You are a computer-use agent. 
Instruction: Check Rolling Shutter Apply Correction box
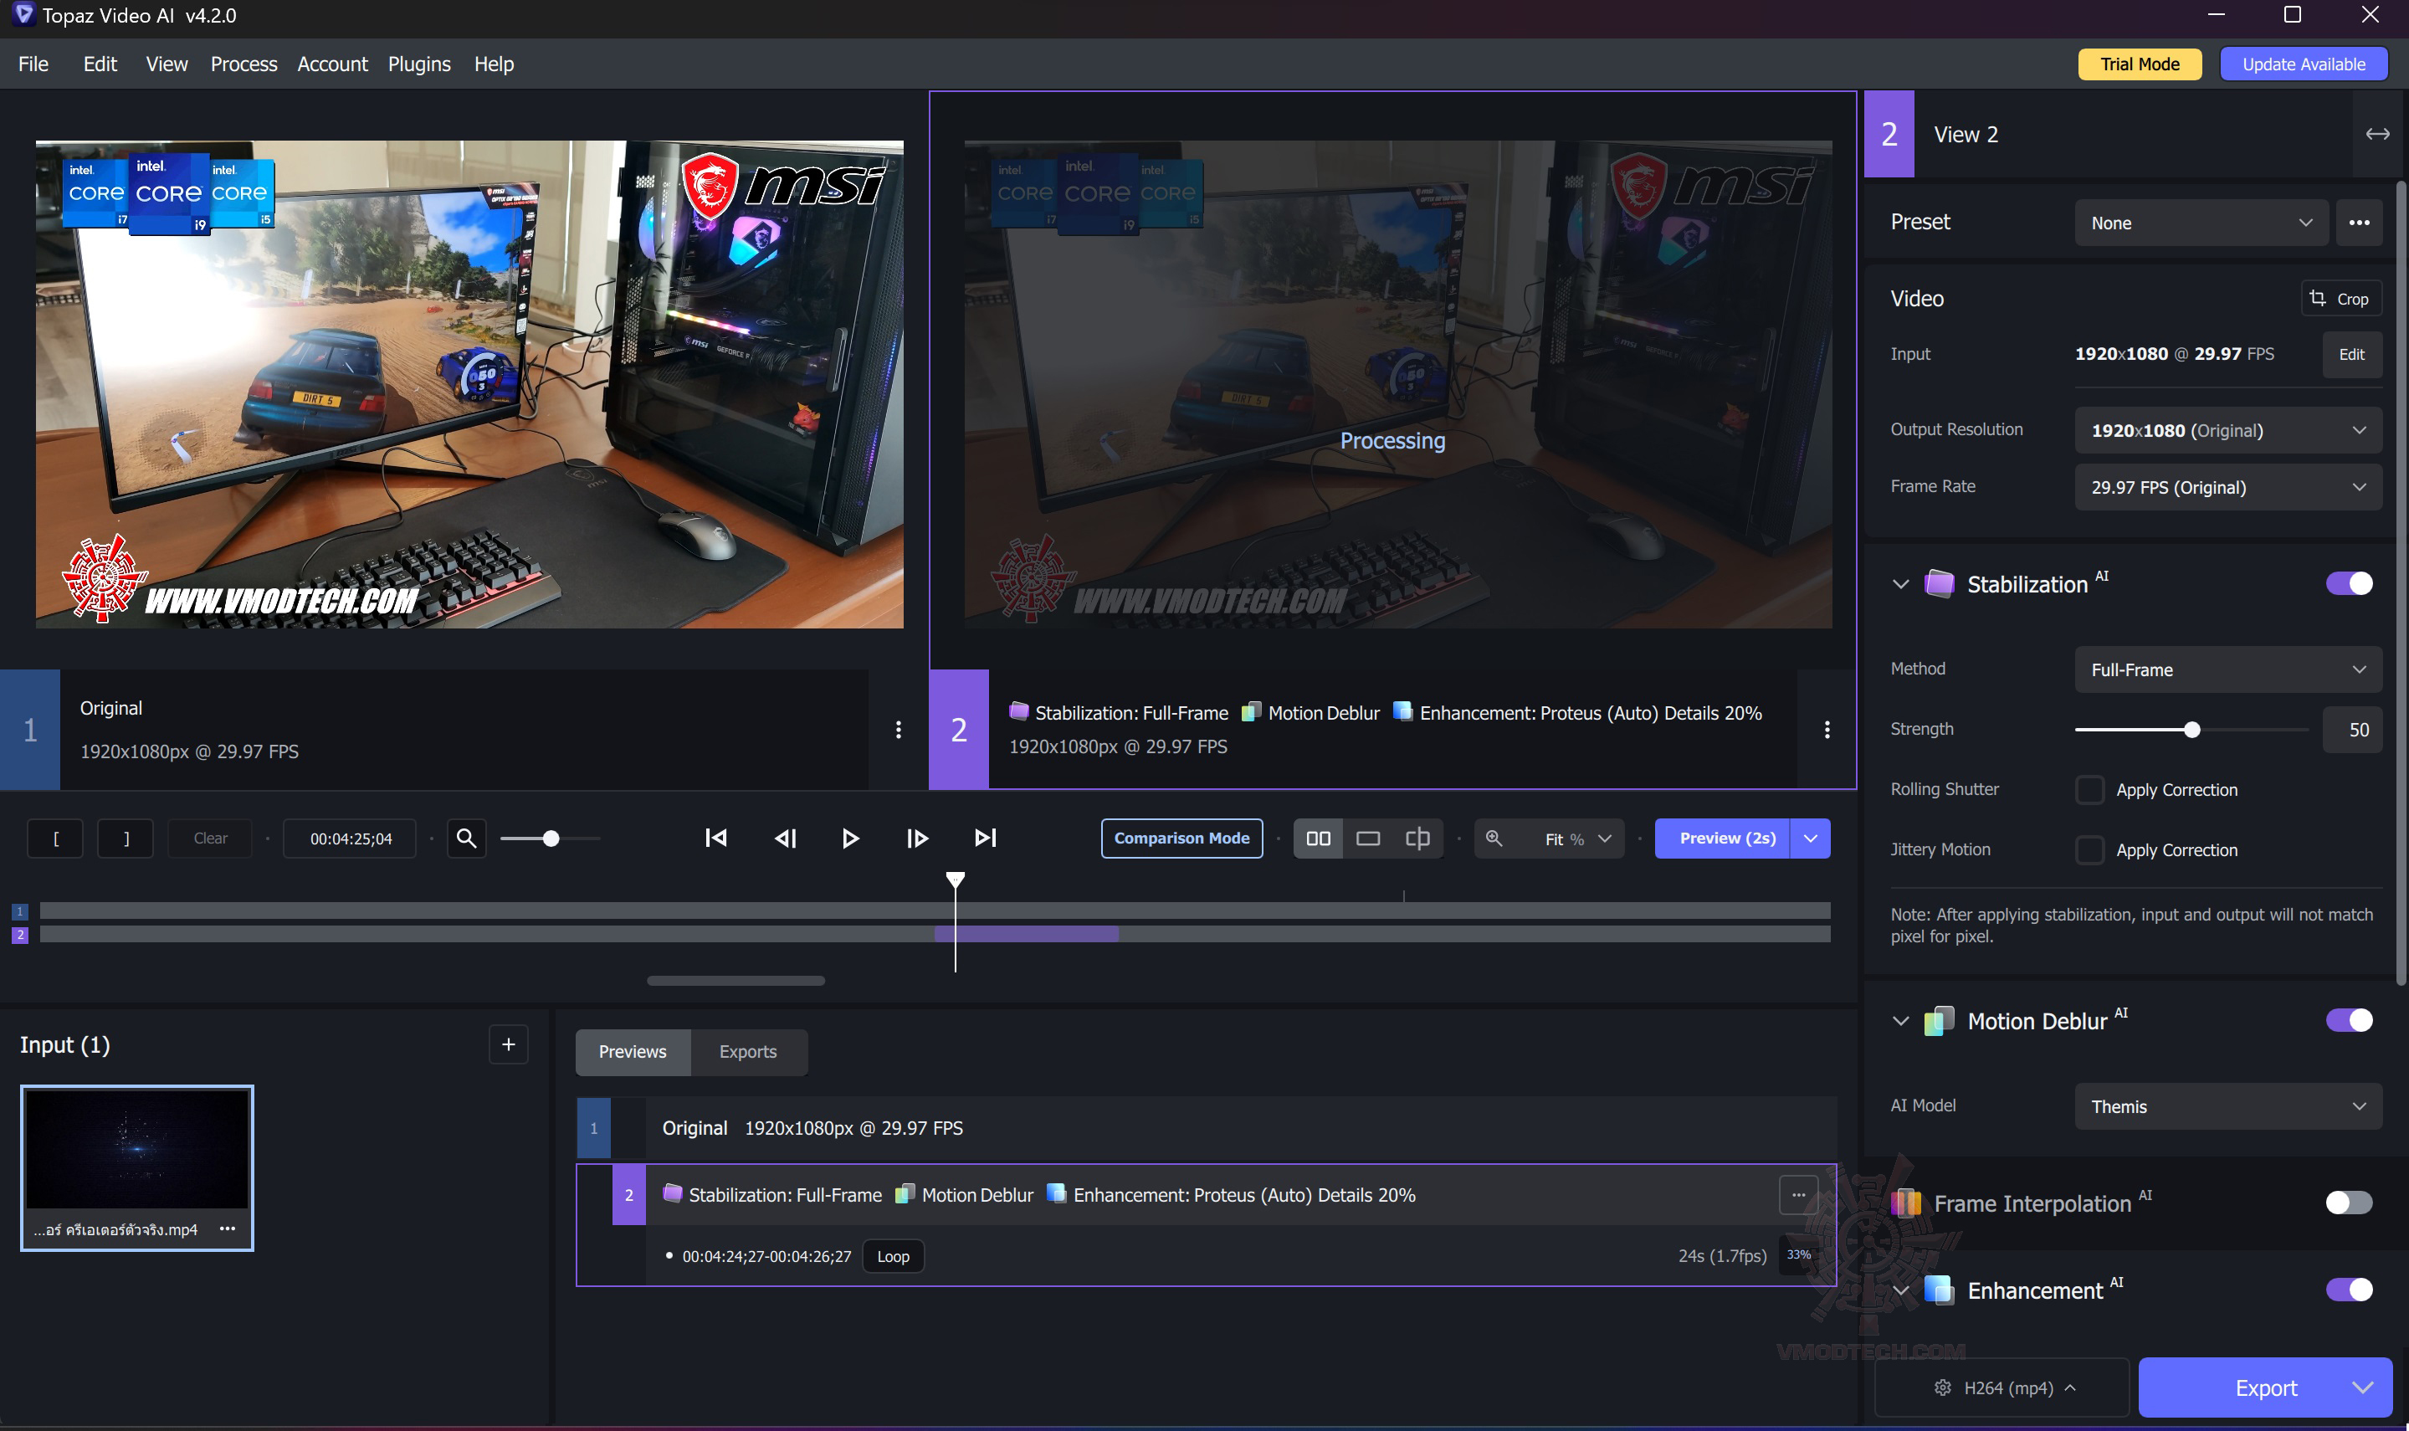pos(2089,790)
